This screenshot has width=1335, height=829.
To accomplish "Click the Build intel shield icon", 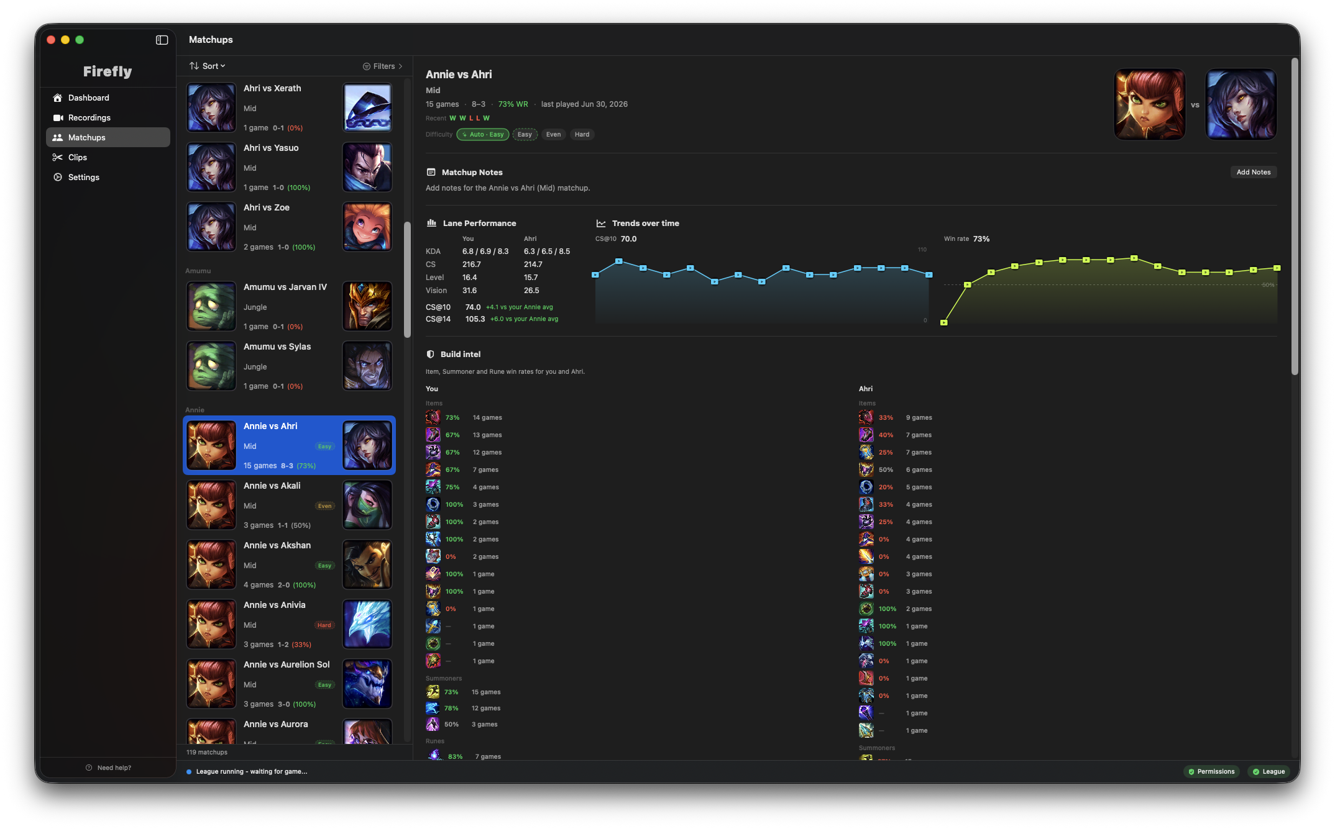I will [430, 354].
